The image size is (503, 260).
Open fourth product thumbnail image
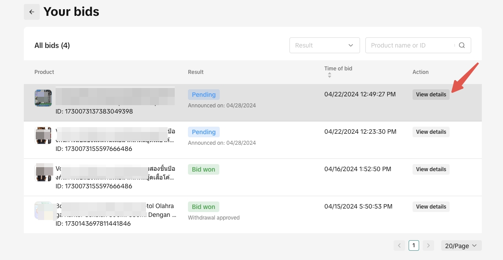coord(43,210)
